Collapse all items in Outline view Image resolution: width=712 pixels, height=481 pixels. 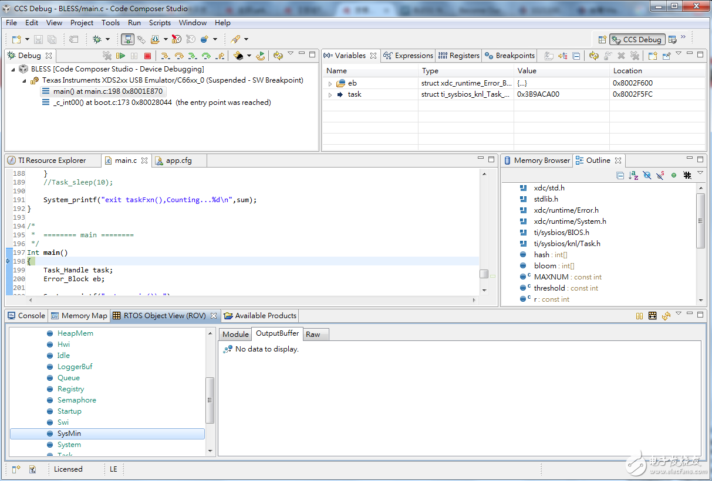coord(620,175)
